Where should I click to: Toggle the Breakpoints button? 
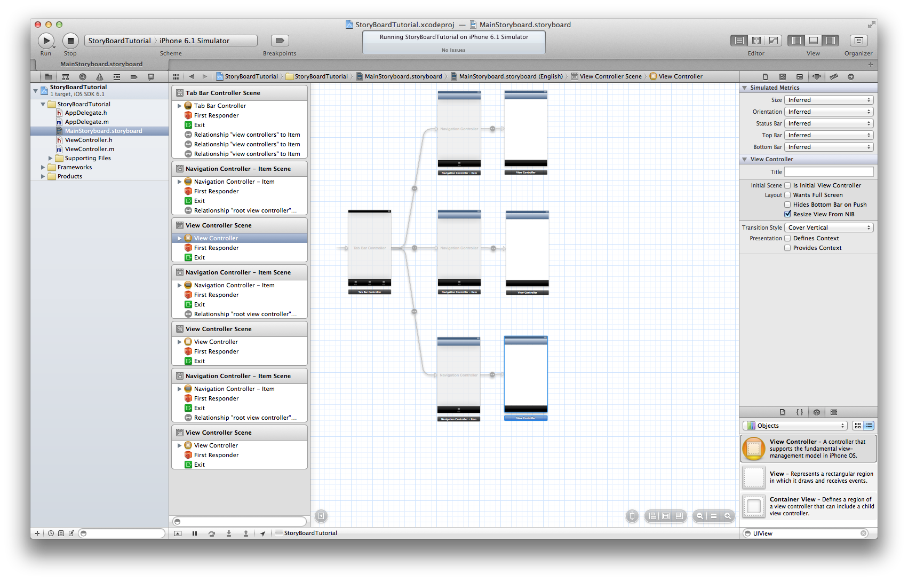(280, 41)
